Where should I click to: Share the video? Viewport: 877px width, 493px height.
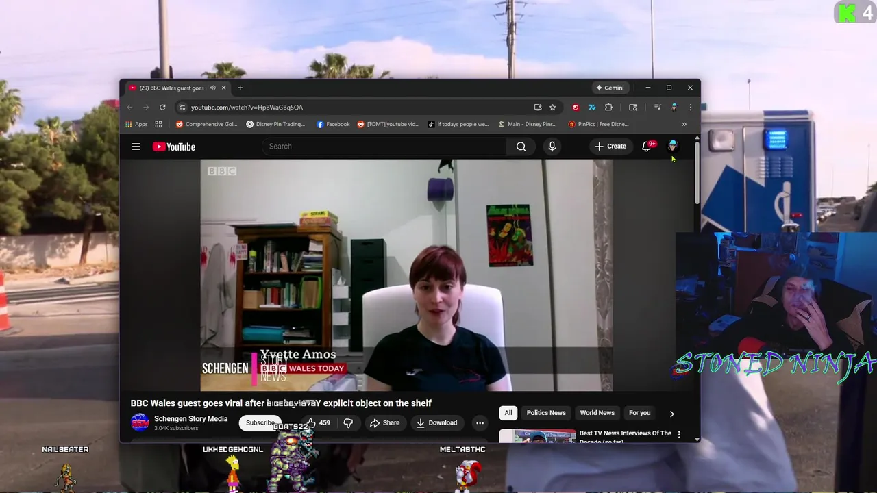[x=384, y=422]
